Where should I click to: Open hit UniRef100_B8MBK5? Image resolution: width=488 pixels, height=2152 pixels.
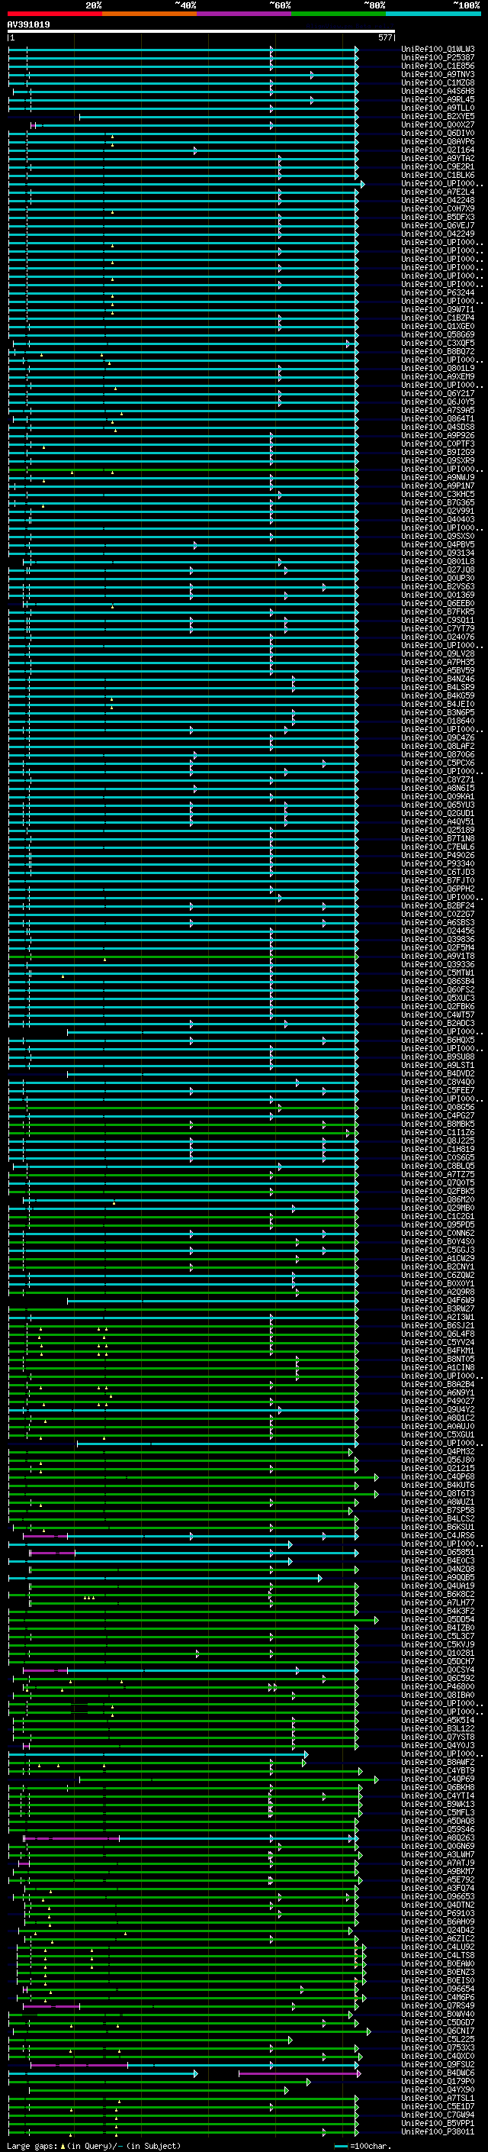tap(438, 1124)
